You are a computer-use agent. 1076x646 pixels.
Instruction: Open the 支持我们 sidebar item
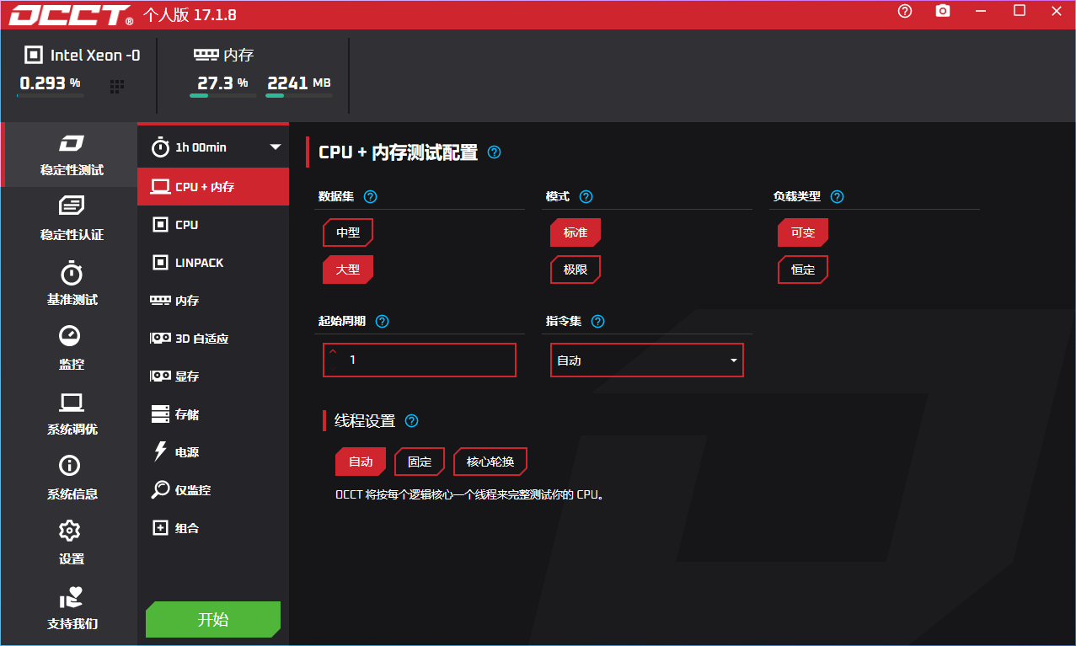click(x=72, y=609)
